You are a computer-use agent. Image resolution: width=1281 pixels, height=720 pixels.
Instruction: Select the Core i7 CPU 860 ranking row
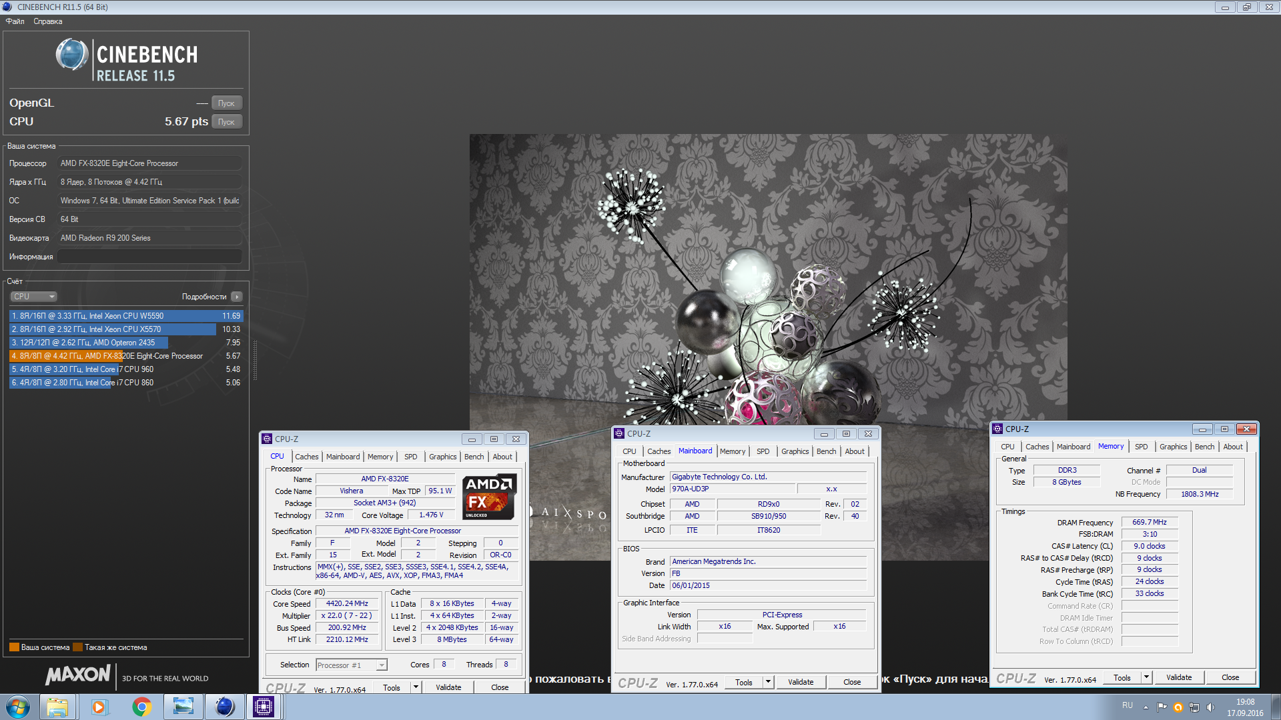[126, 383]
